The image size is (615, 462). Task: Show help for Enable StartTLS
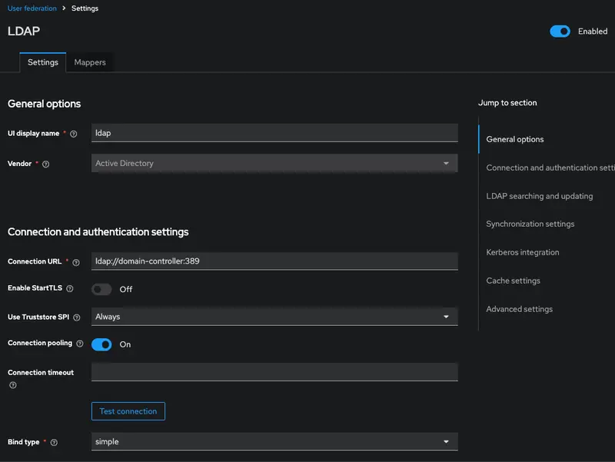[70, 288]
